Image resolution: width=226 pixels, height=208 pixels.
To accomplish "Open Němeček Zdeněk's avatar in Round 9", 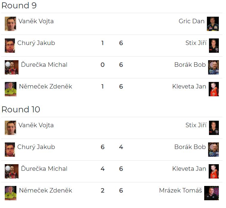I will pyautogui.click(x=10, y=89).
